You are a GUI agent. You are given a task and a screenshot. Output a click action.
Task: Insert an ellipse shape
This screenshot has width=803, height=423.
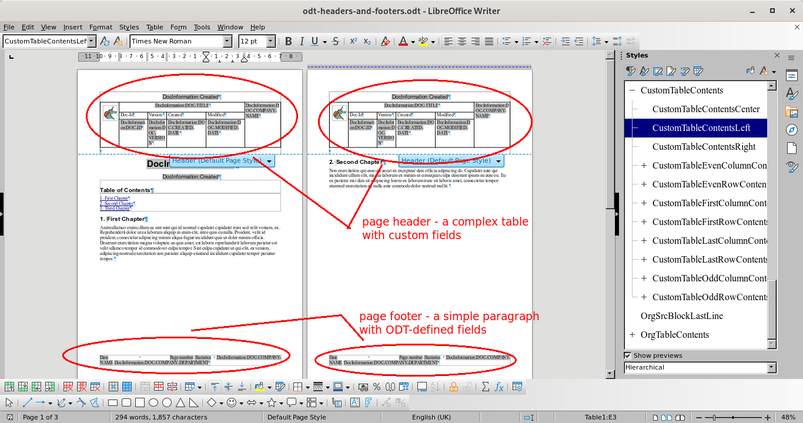(x=153, y=402)
